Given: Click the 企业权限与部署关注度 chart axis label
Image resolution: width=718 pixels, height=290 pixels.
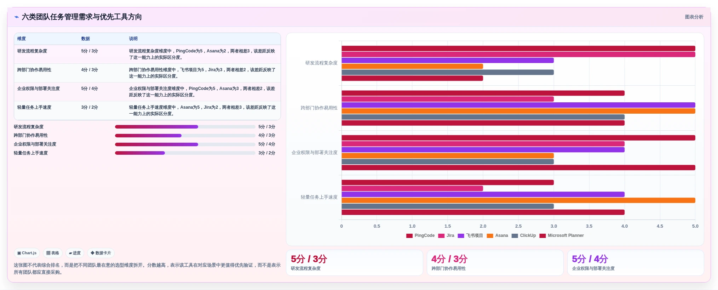Looking at the screenshot, I should pyautogui.click(x=315, y=153).
